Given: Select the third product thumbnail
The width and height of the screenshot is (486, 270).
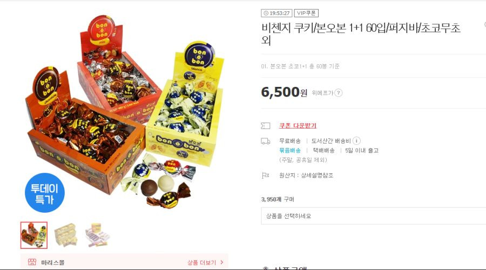Looking at the screenshot, I should [97, 235].
